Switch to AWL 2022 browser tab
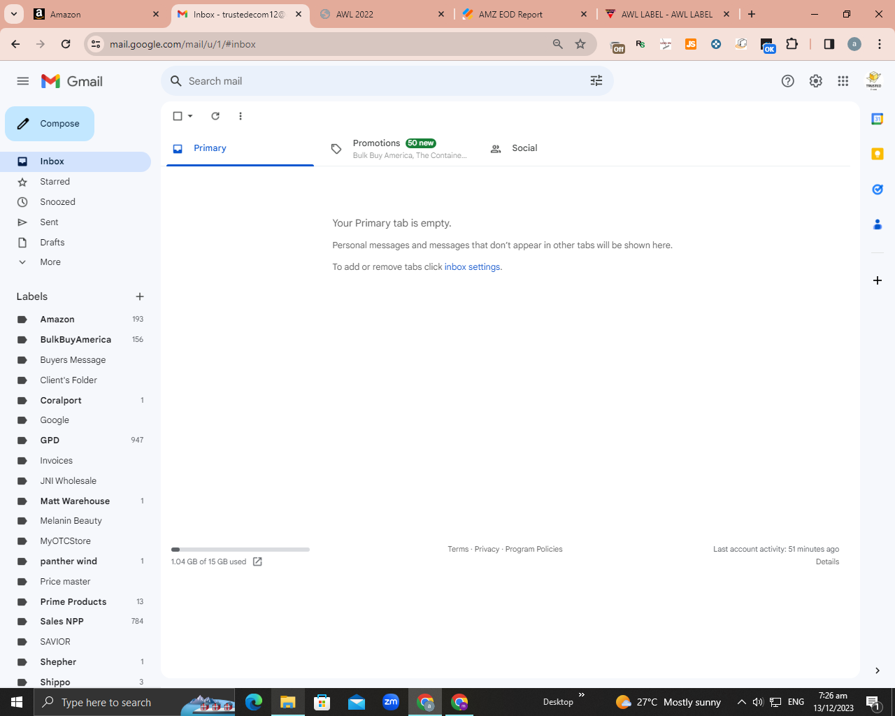Viewport: 895px width, 716px height. (x=380, y=14)
